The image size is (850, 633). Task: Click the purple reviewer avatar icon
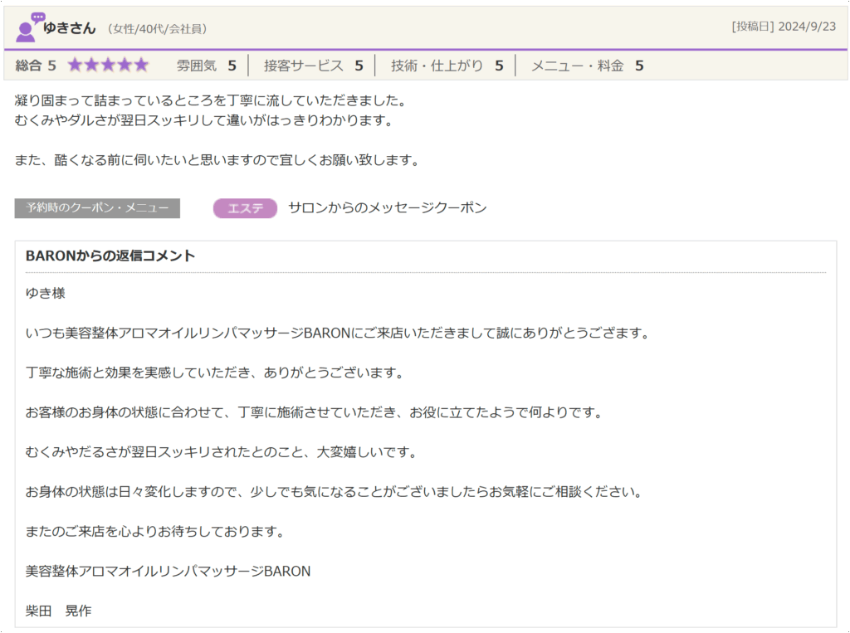(29, 28)
